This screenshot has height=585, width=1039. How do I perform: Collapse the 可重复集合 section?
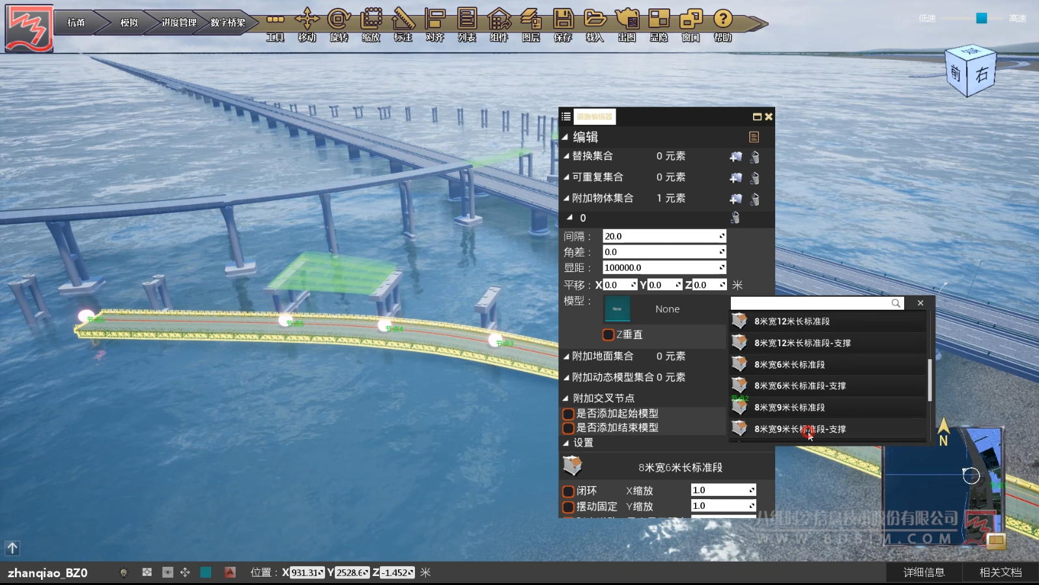coord(566,177)
